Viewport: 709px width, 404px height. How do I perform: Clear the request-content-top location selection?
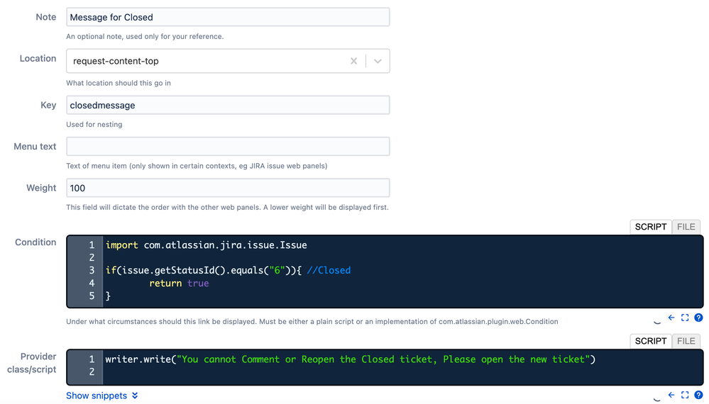tap(353, 61)
